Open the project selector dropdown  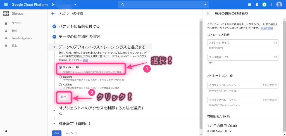75,5
